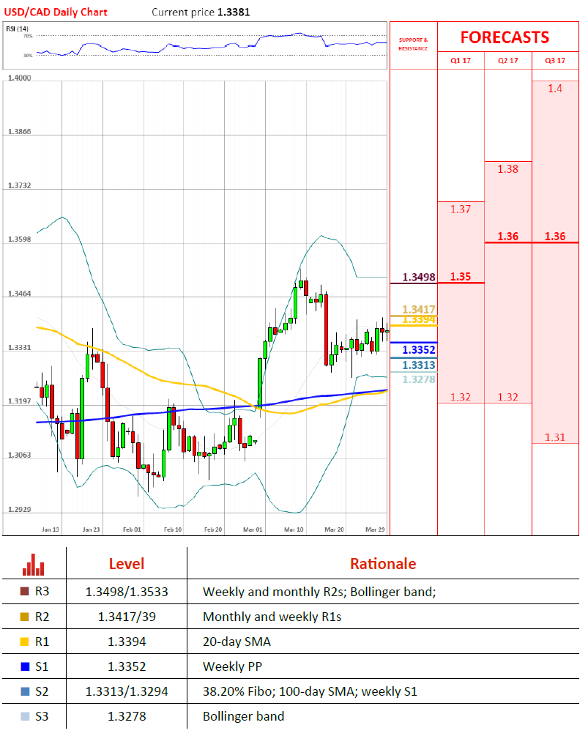
Task: Click the 1.3866 y-axis price label
Action: click(x=19, y=131)
